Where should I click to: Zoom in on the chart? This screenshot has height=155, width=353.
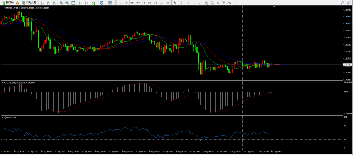click(61, 3)
